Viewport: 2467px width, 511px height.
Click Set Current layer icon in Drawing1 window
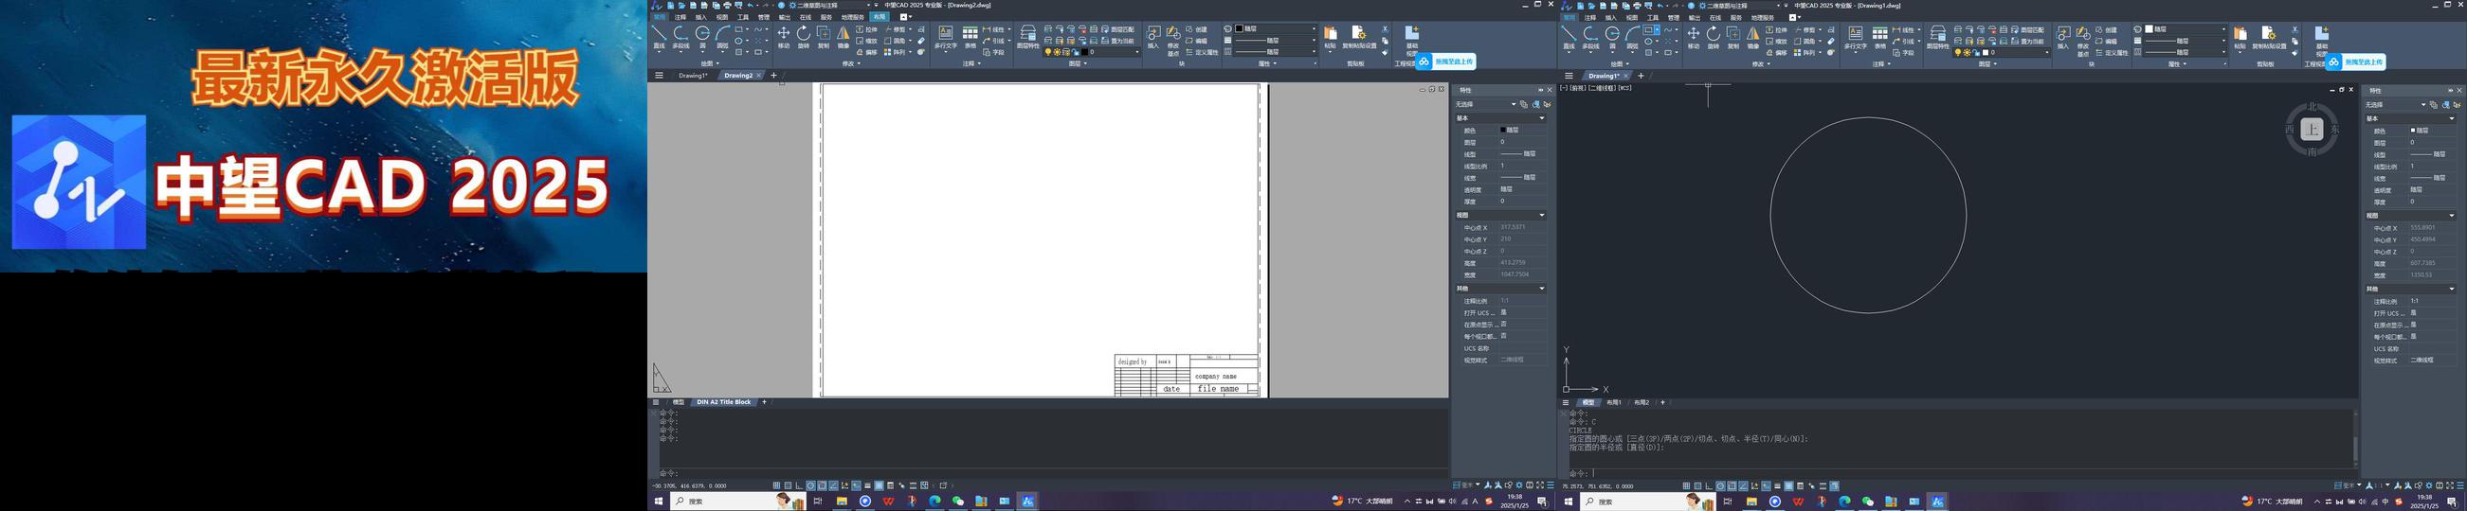click(x=2028, y=41)
